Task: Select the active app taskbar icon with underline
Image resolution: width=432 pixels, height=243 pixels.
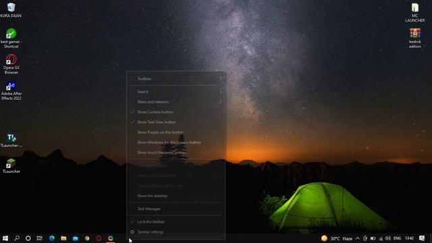Action: point(111,238)
